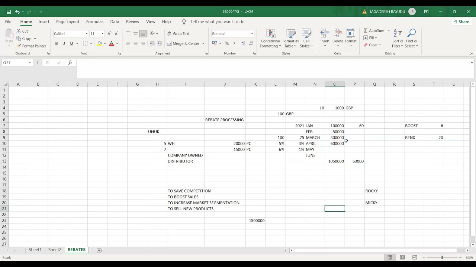Click the Save icon in the title bar
Image resolution: width=476 pixels, height=267 pixels.
[9, 12]
